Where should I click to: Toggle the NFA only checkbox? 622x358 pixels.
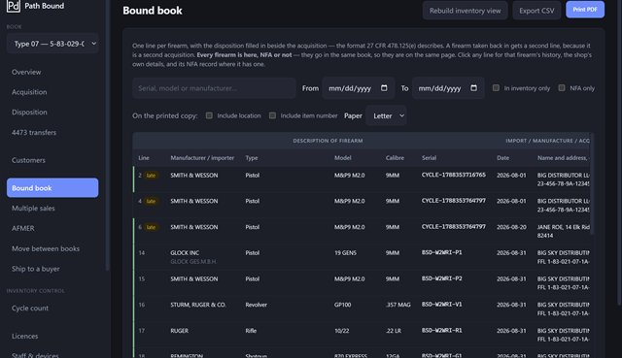click(562, 88)
